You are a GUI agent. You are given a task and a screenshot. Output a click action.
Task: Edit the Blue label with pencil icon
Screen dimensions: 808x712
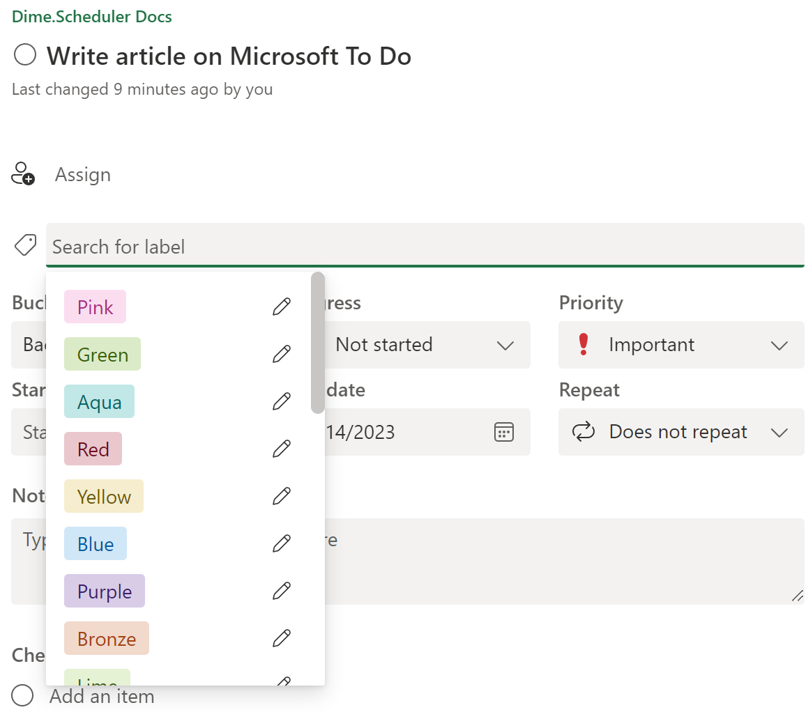click(x=281, y=543)
